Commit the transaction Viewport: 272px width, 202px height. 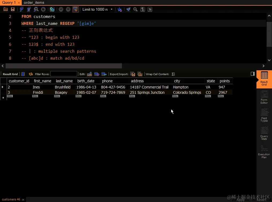(x=61, y=9)
